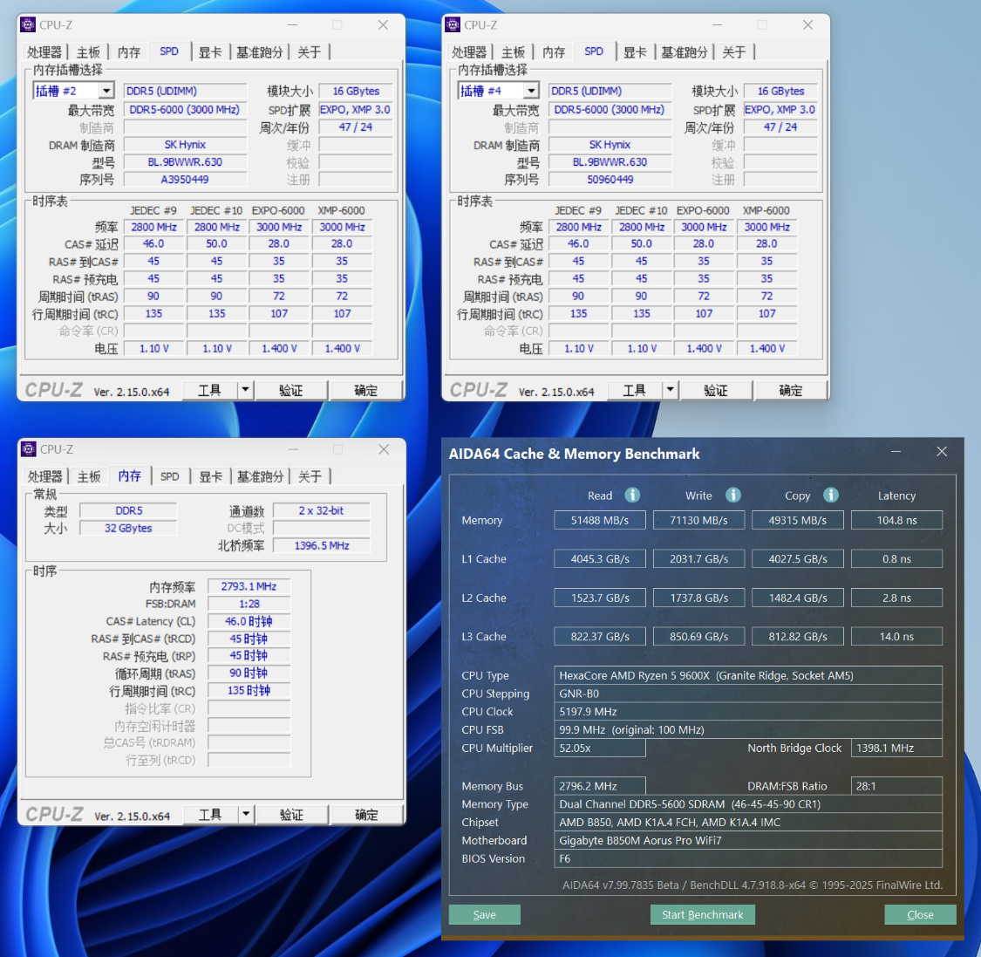981x957 pixels.
Task: Expand 工具 arrow in slot #2 window
Action: 245,390
